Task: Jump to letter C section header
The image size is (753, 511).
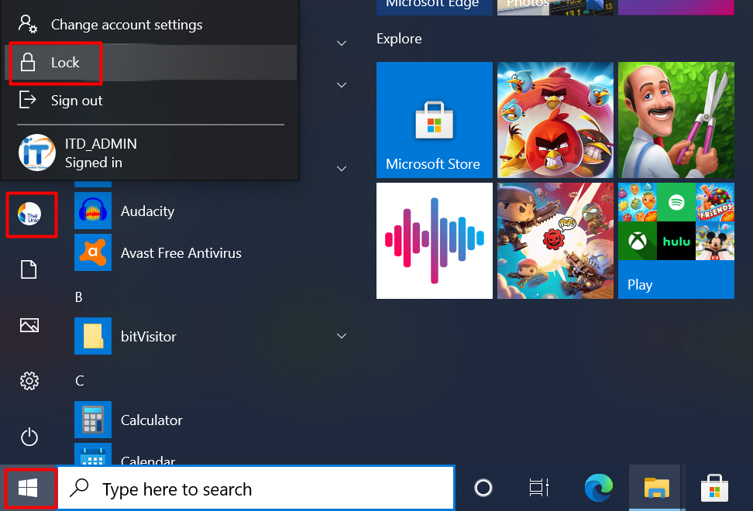Action: (79, 380)
